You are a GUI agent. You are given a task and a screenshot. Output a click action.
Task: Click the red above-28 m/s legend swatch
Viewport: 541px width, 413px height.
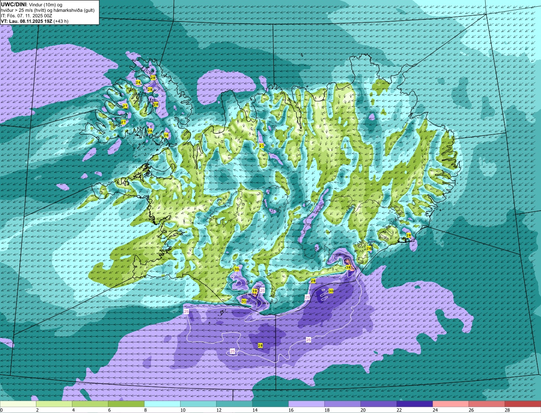523,404
